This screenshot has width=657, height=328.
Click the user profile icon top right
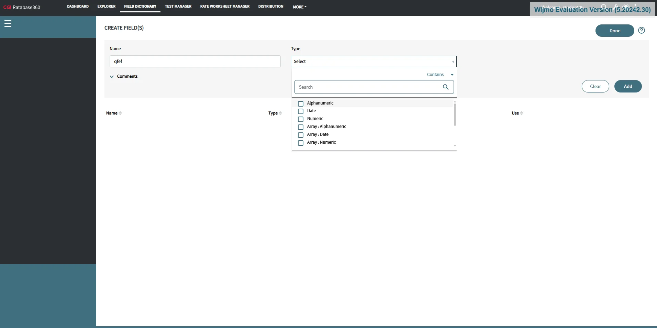(636, 7)
